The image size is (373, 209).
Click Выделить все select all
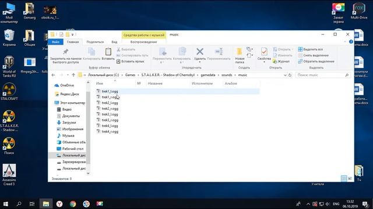[x=311, y=49]
